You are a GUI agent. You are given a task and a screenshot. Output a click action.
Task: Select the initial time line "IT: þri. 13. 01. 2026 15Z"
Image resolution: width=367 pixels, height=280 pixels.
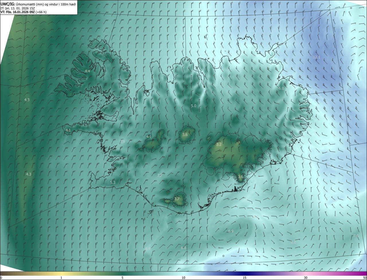17,8
